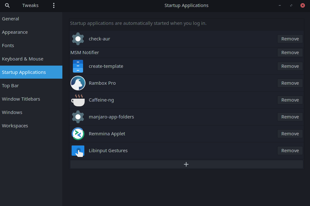Click the check-aur gear icon
This screenshot has width=310, height=206.
pos(78,39)
